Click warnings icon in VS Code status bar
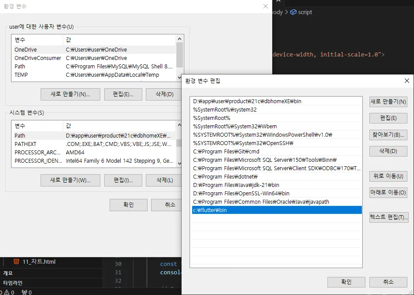This screenshot has width=414, height=295. click(7, 292)
